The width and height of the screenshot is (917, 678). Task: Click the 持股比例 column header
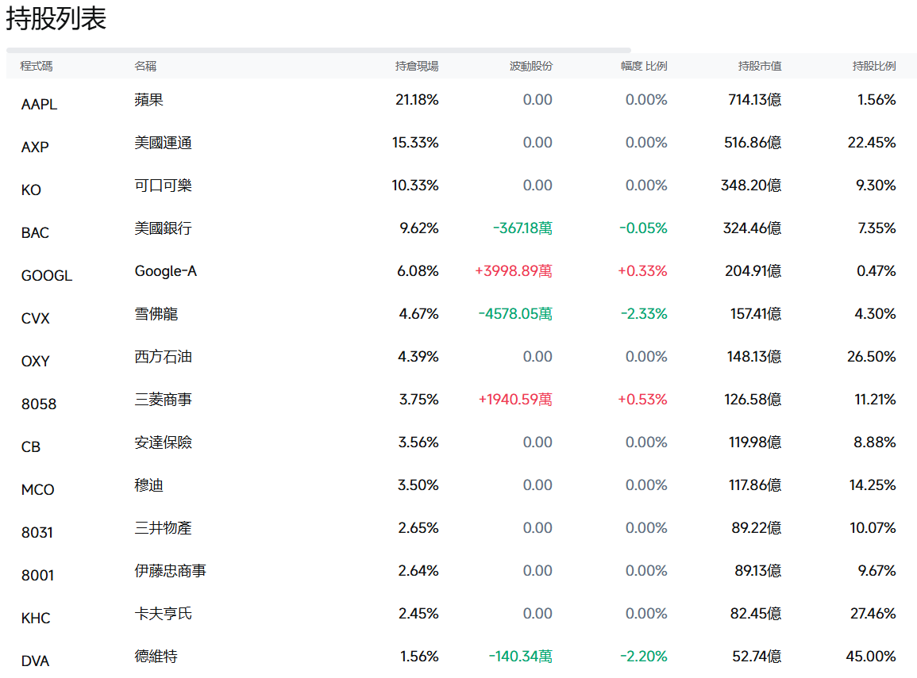pyautogui.click(x=873, y=66)
